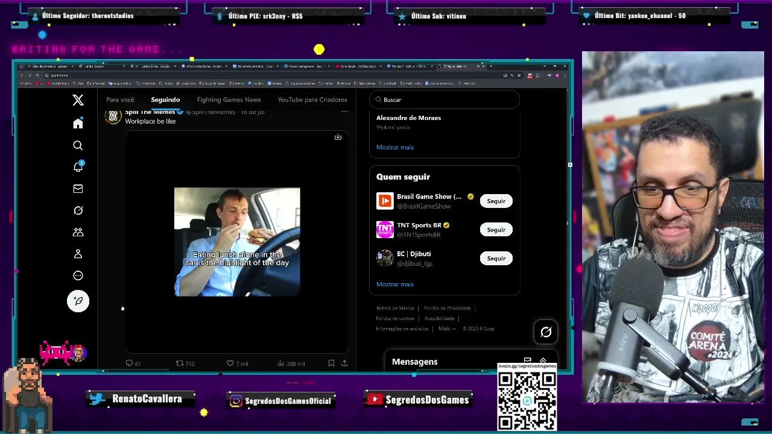Select the Seguindo tab
This screenshot has width=772, height=434.
165,99
